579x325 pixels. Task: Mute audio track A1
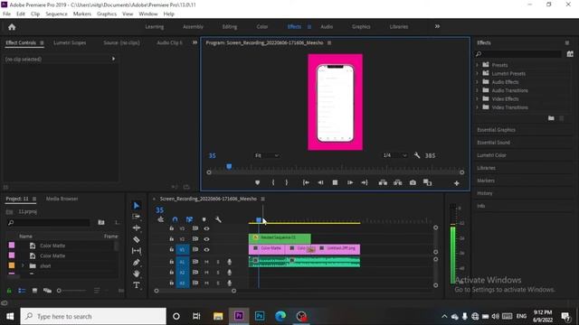[x=206, y=262]
